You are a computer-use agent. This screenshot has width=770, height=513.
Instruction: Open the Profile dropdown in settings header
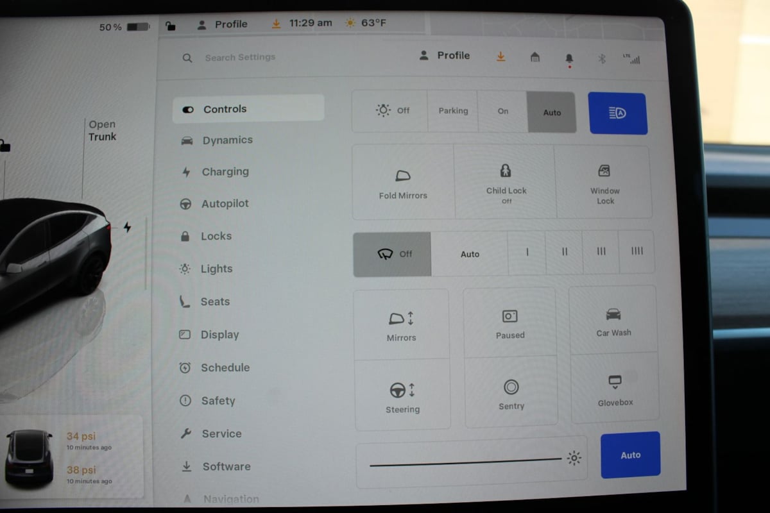click(x=445, y=56)
